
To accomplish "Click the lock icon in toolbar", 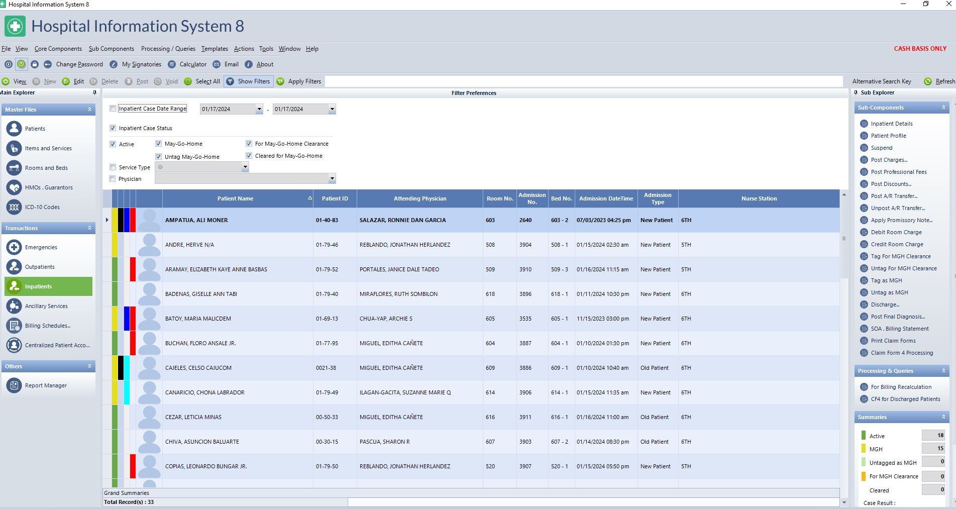I will coord(35,64).
